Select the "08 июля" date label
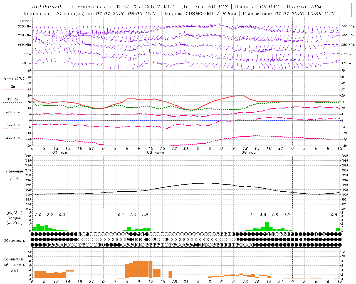 coord(155,153)
